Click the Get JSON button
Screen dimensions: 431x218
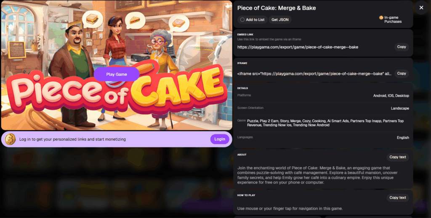pos(280,20)
